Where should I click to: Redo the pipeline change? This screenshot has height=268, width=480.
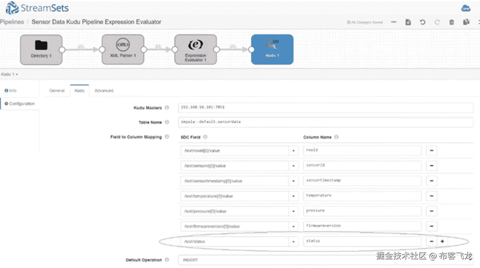click(x=437, y=22)
